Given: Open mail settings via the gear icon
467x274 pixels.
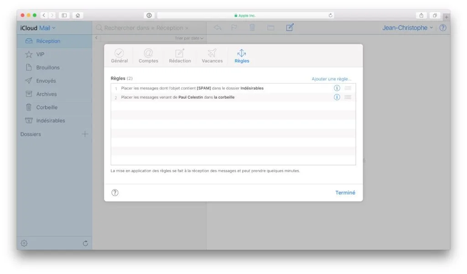Looking at the screenshot, I should pos(24,243).
